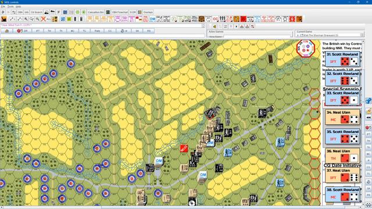
Task: Click the rewind arrows icon on right sidebar
Action: (369, 117)
